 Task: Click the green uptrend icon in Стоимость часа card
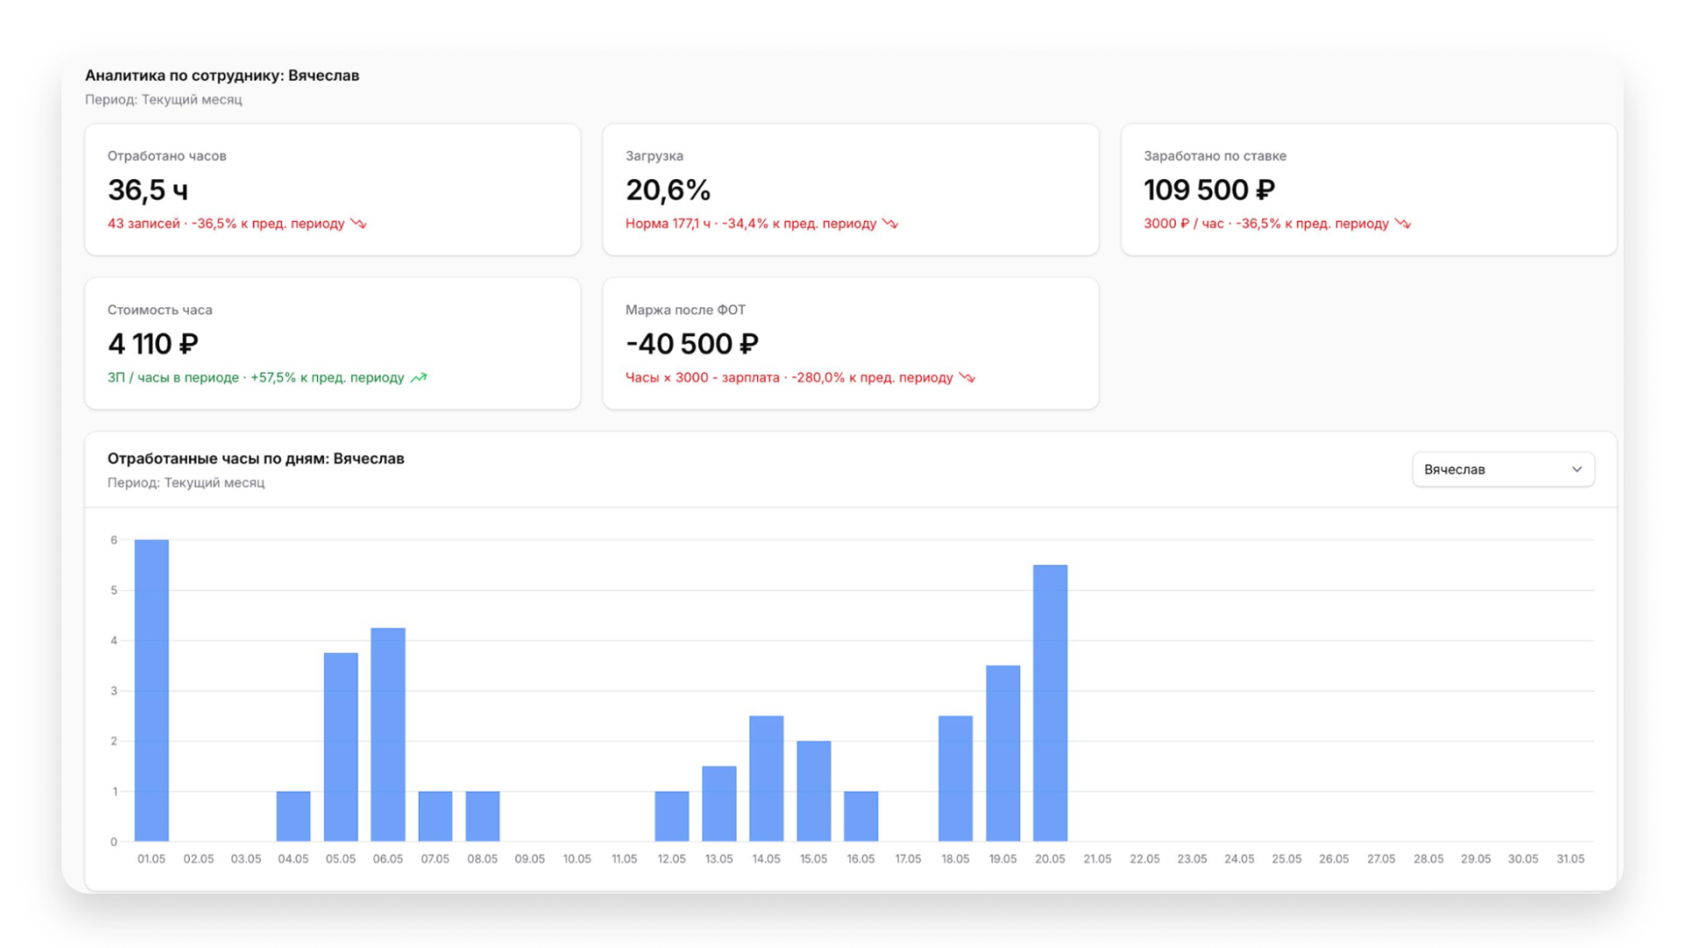pyautogui.click(x=419, y=377)
